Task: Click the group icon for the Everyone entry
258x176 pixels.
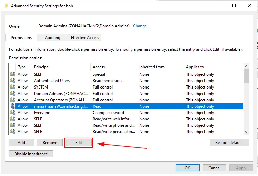Action: point(13,113)
